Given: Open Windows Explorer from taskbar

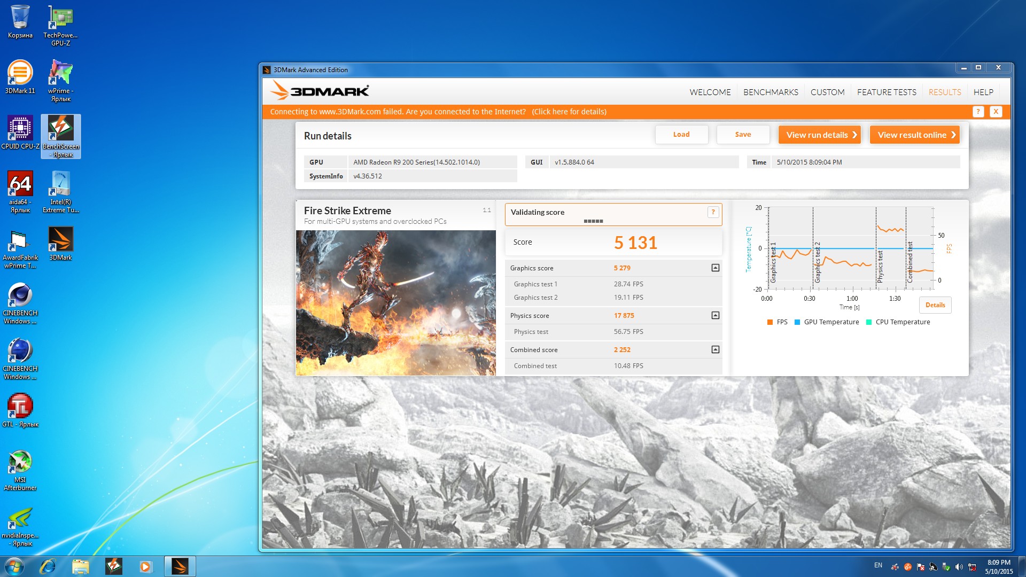Looking at the screenshot, I should pos(80,566).
